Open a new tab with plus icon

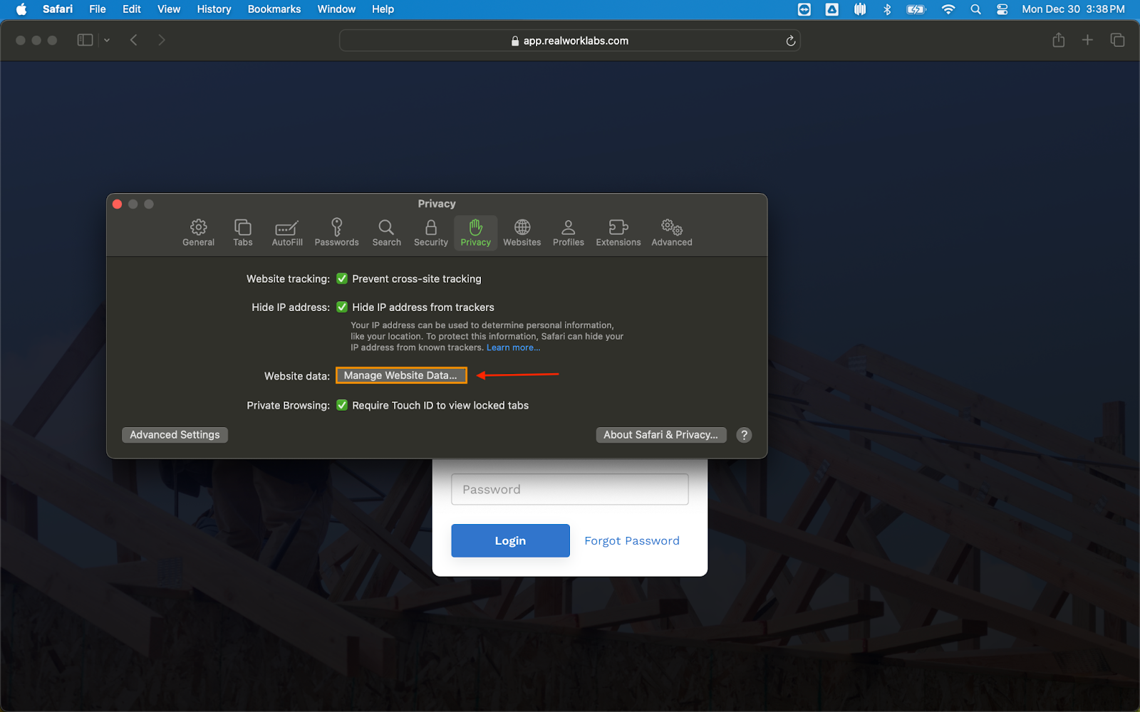pos(1087,40)
